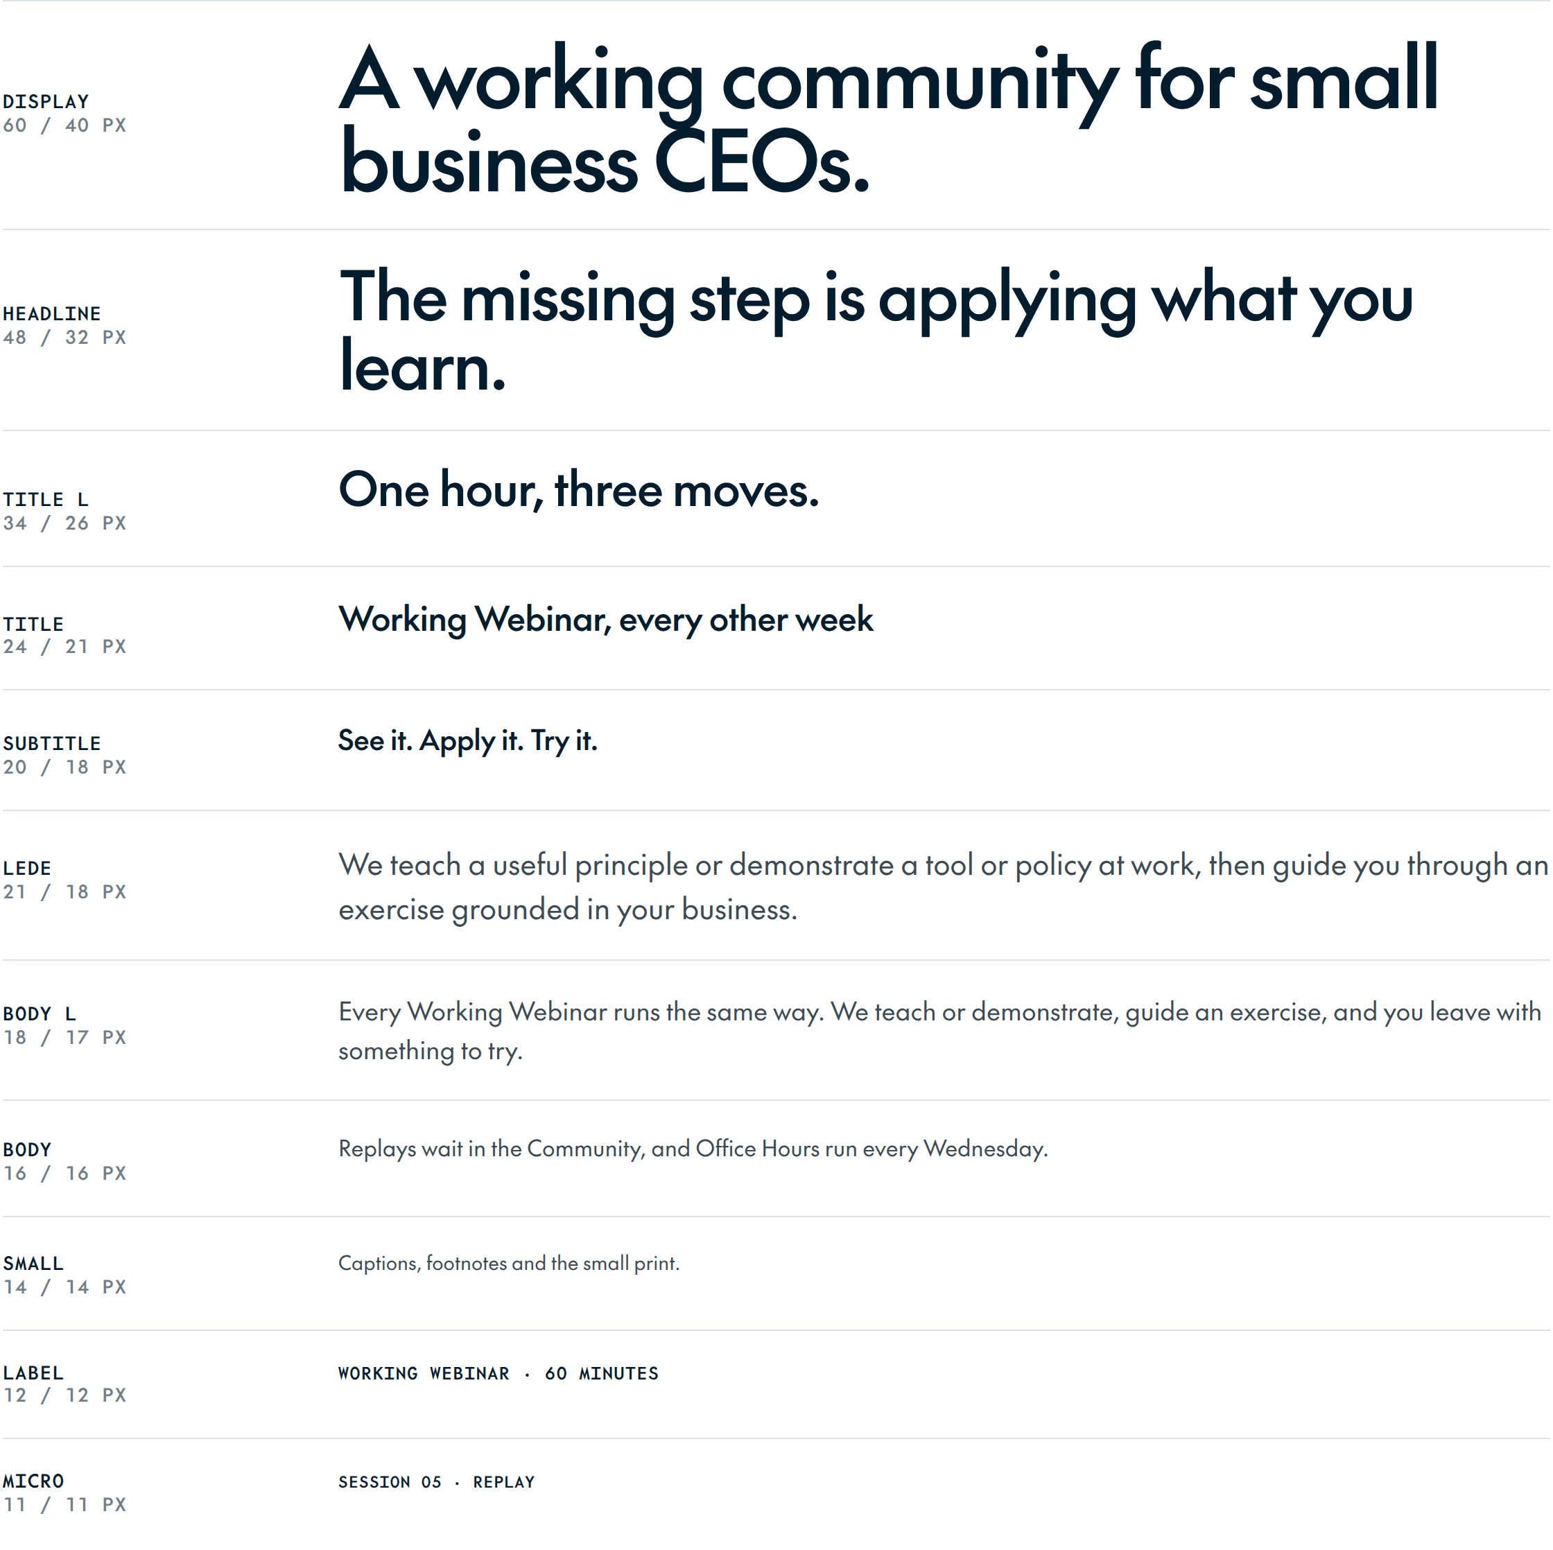The width and height of the screenshot is (1553, 1550).
Task: Click 'The missing step is applying what you learn.' headline
Action: 876,330
